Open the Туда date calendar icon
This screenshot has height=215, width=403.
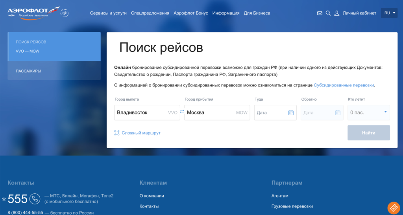coord(291,113)
